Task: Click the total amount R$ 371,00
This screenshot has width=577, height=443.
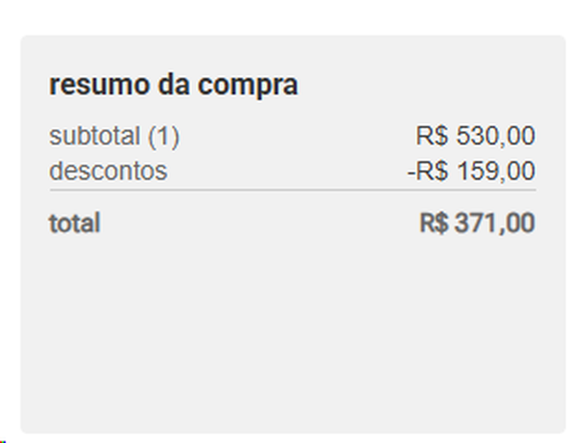Action: pyautogui.click(x=477, y=223)
